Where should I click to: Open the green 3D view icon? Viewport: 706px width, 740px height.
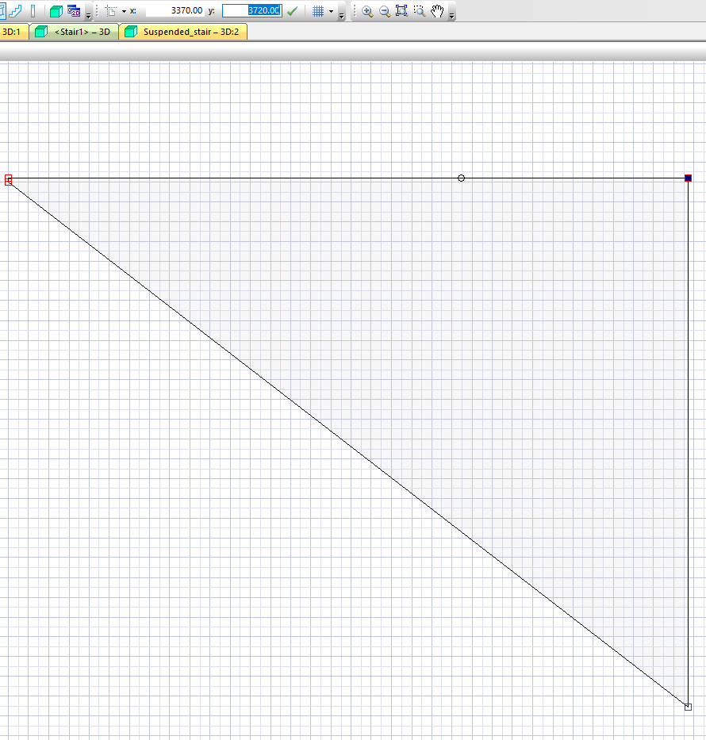click(56, 11)
